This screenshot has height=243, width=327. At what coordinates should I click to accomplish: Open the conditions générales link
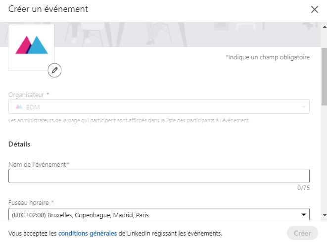pos(88,233)
